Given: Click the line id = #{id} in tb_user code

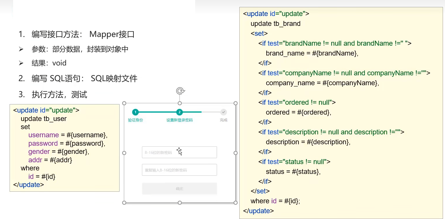Looking at the screenshot, I should pyautogui.click(x=42, y=177).
